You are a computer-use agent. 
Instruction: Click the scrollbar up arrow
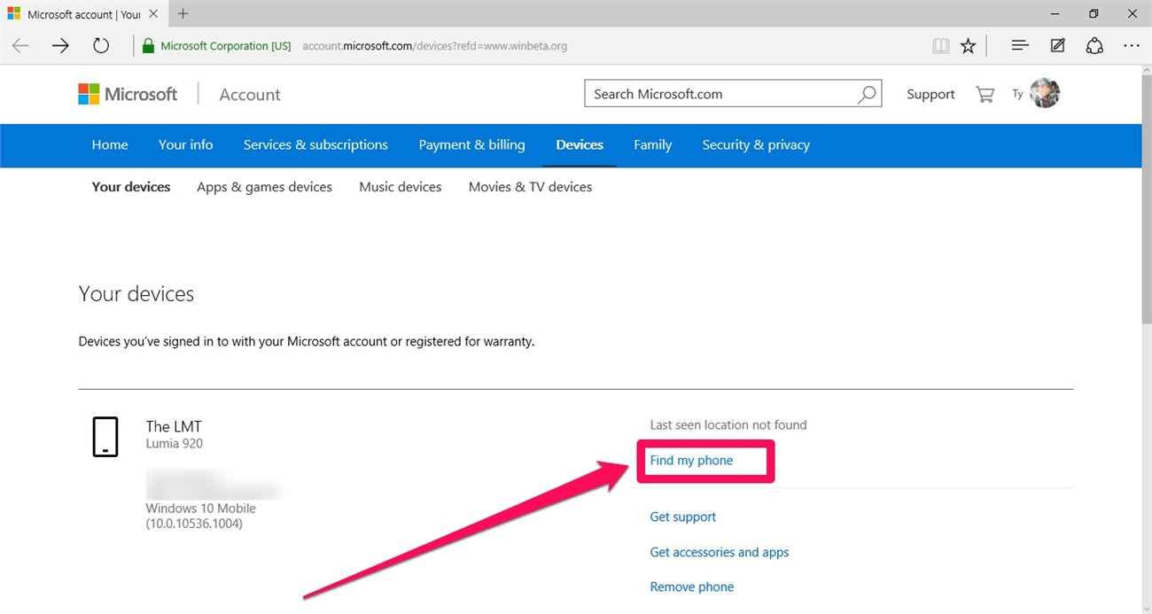click(x=1146, y=72)
